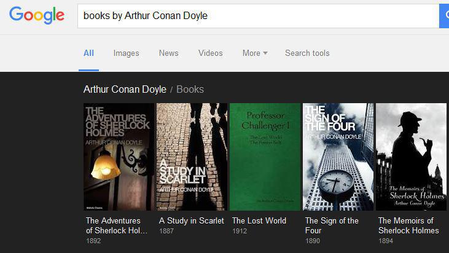Focus the search box with the Arthur Conan Doyle query
The width and height of the screenshot is (449, 253).
(x=259, y=16)
